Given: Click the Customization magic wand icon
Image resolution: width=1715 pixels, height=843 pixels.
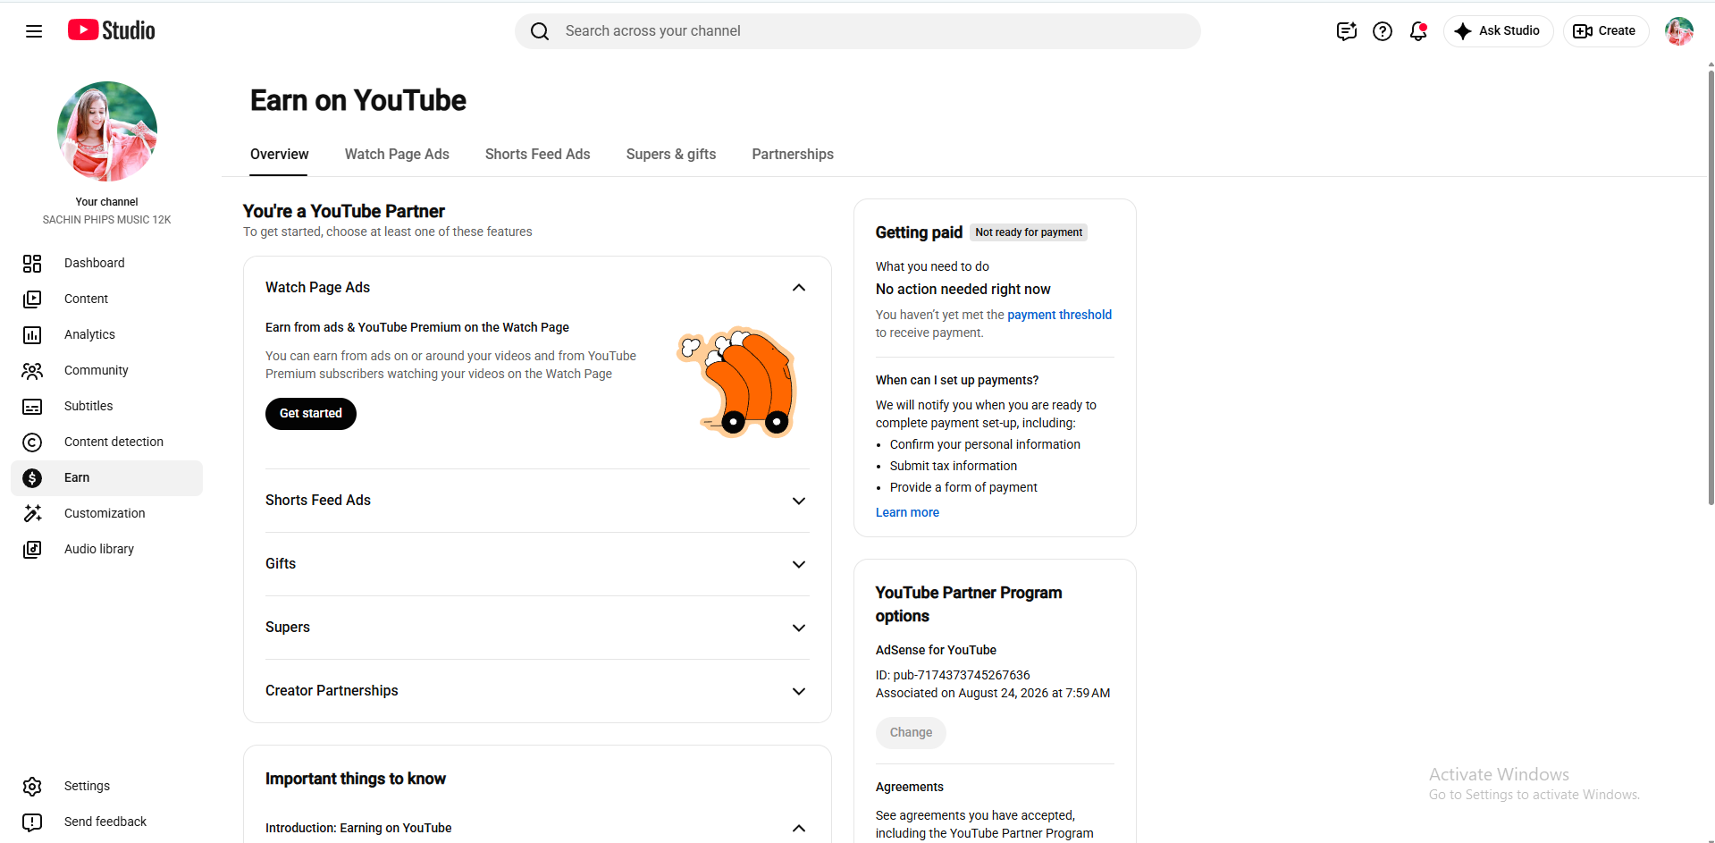Looking at the screenshot, I should click(32, 513).
